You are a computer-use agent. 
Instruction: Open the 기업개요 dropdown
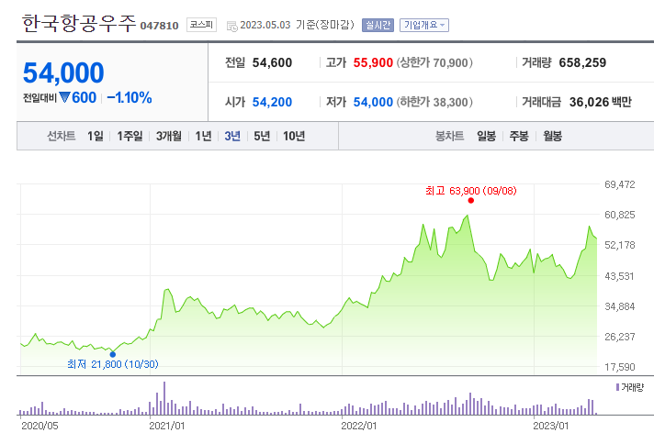coord(423,25)
